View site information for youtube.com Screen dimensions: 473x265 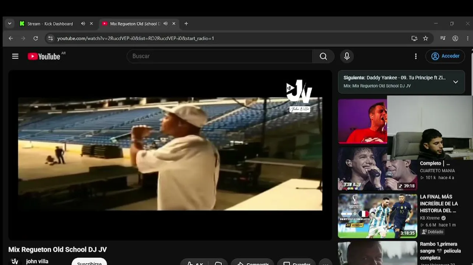tap(50, 38)
